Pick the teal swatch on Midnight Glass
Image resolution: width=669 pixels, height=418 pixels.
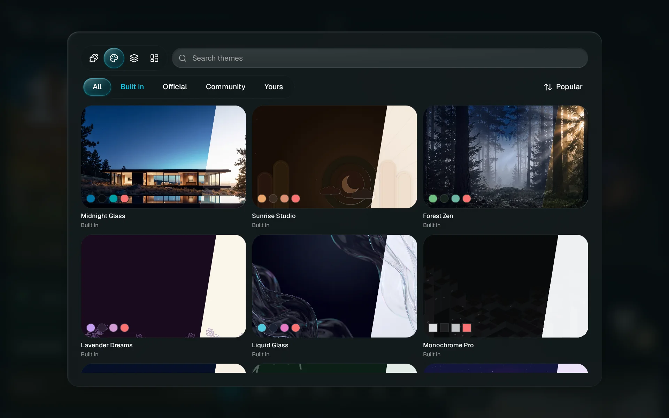(x=113, y=199)
